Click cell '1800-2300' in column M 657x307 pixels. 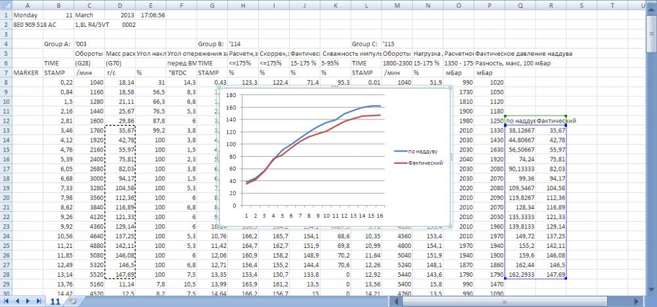point(397,63)
